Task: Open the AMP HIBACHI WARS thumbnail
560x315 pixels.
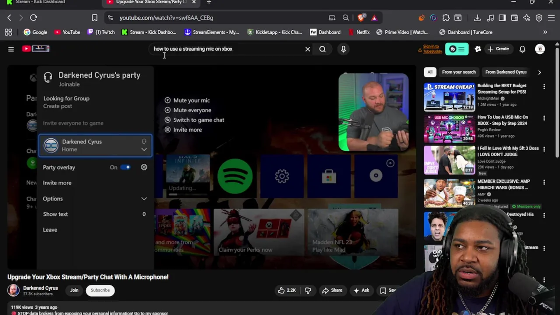Action: coord(449,192)
